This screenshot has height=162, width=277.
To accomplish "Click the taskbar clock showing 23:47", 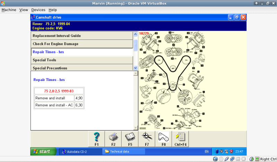I will coord(239,152).
